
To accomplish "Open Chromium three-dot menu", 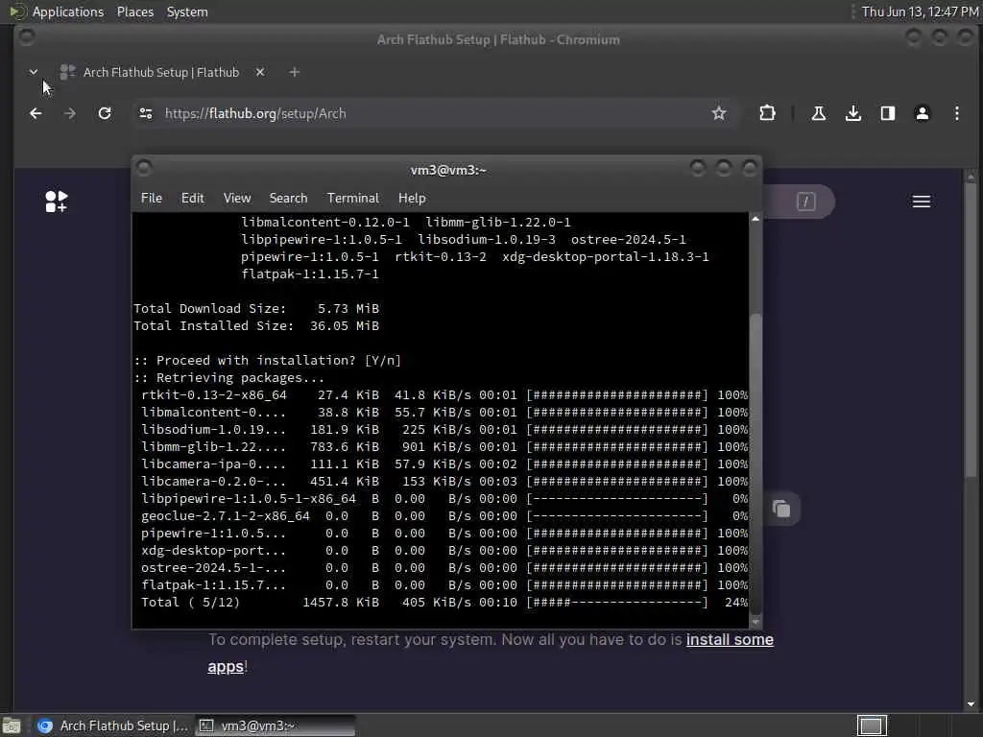I will click(957, 113).
